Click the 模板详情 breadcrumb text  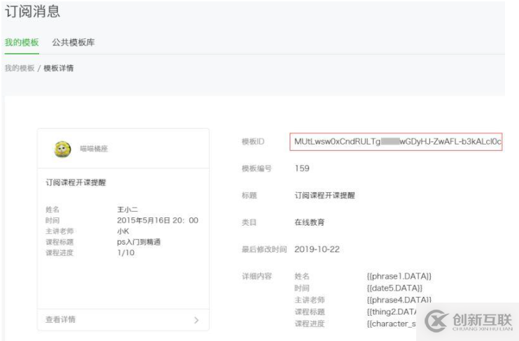pyautogui.click(x=59, y=68)
